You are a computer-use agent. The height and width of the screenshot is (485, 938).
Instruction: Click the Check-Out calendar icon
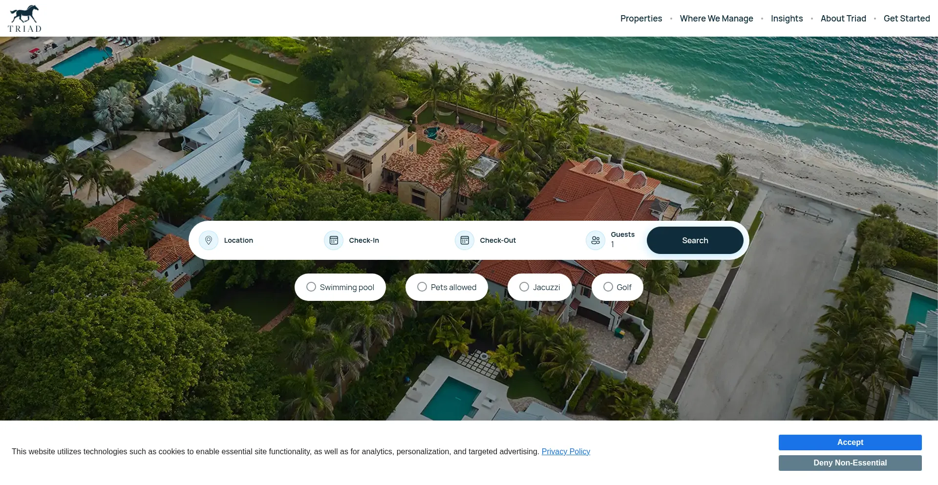coord(465,240)
